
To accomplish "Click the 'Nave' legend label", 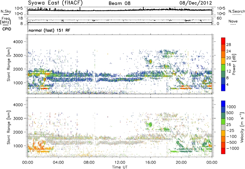I will pos(233,21).
